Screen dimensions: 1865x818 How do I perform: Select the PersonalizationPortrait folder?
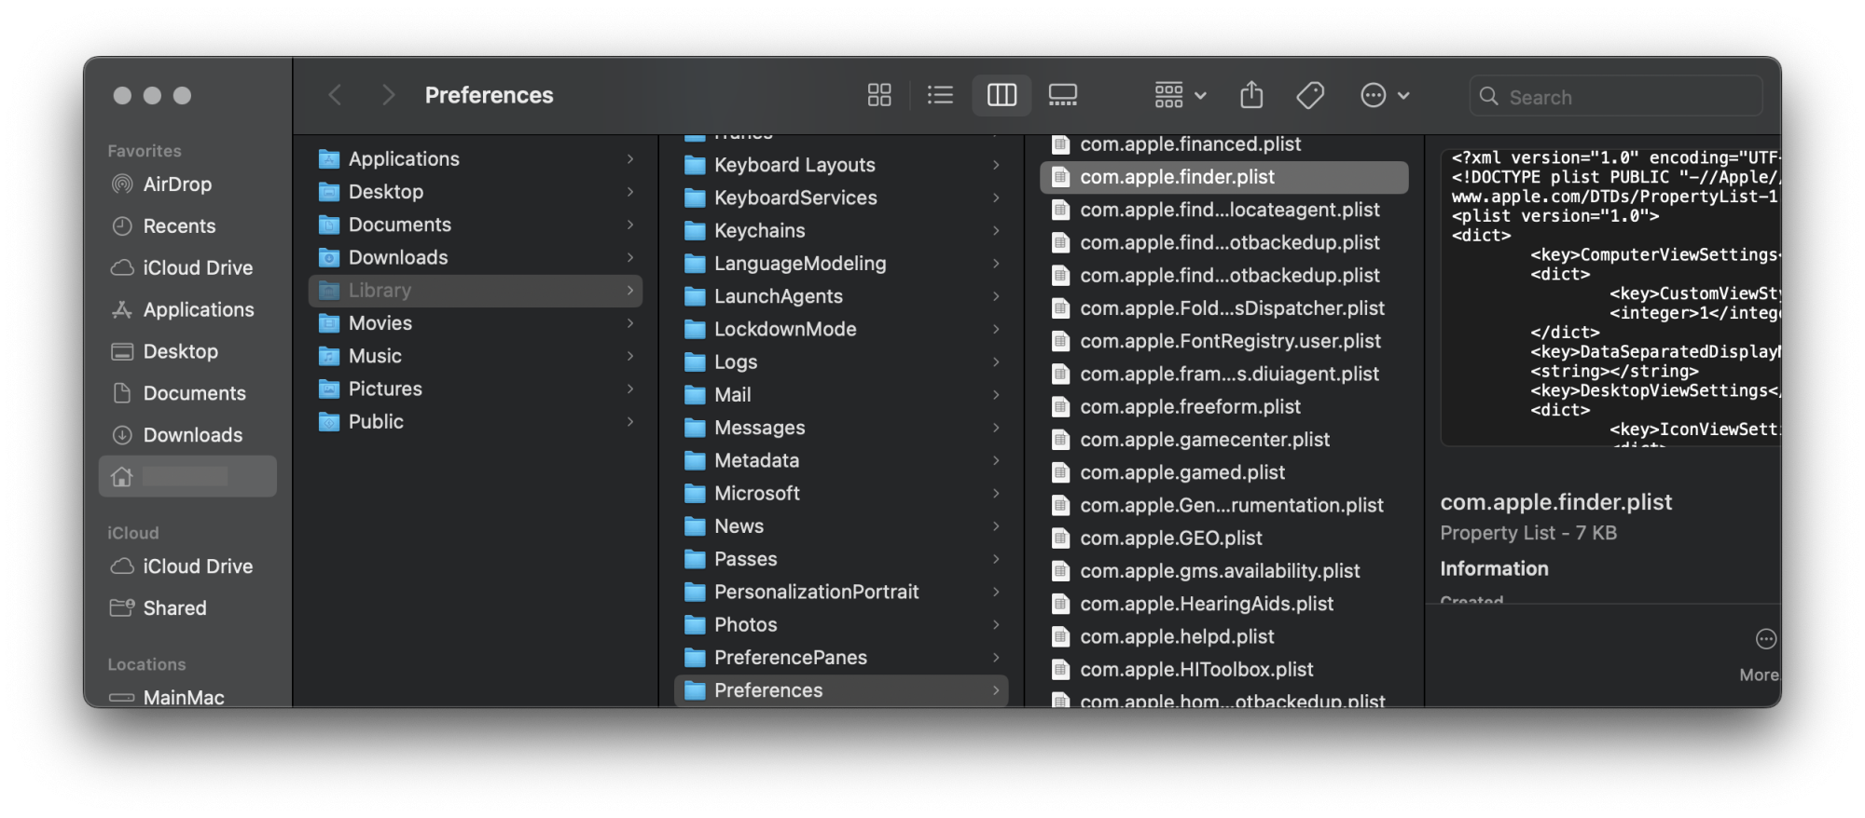pos(841,592)
